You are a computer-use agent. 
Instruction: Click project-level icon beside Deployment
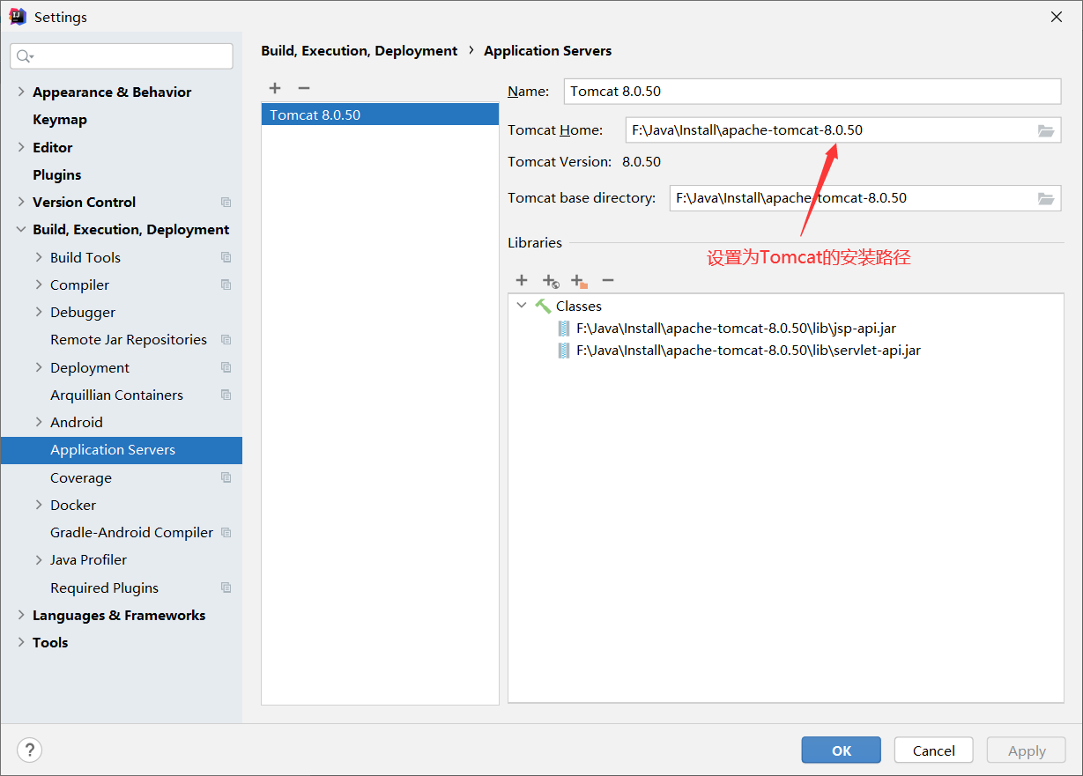pos(226,367)
